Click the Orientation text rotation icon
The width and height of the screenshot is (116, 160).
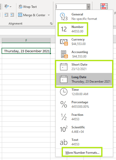pyautogui.click(x=7, y=7)
